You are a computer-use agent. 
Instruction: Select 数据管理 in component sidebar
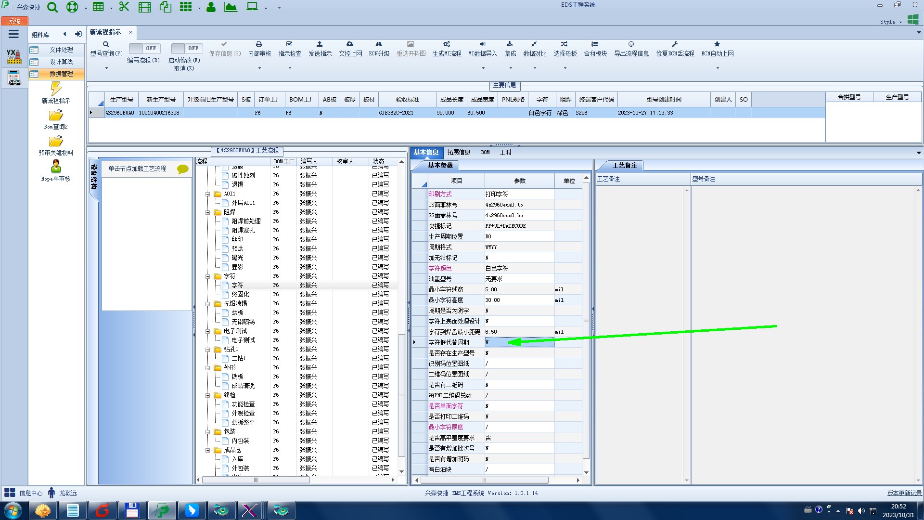61,74
